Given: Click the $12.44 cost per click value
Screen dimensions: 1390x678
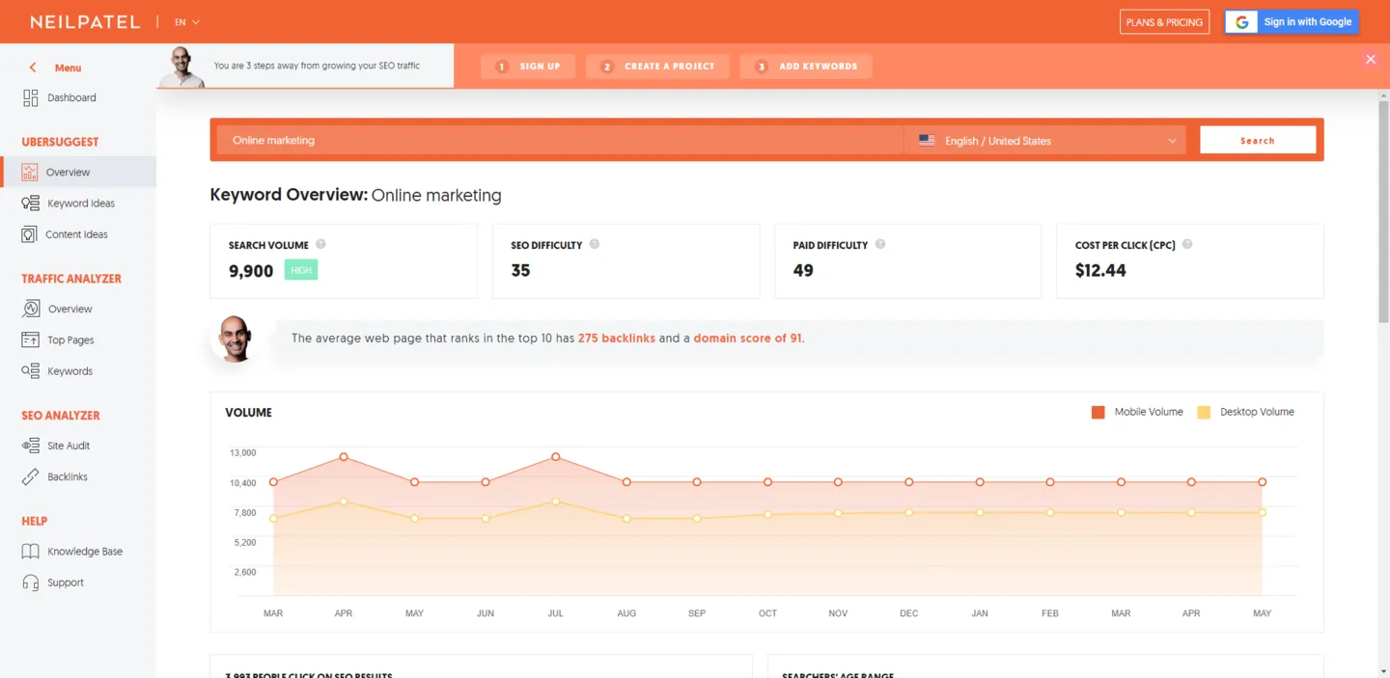Looking at the screenshot, I should point(1100,270).
